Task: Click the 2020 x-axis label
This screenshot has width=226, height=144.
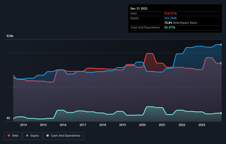Action: point(142,125)
